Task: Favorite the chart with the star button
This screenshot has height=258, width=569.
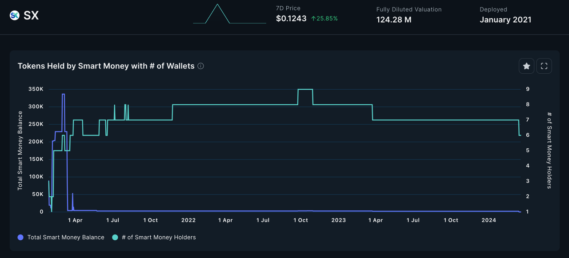Action: pos(526,66)
